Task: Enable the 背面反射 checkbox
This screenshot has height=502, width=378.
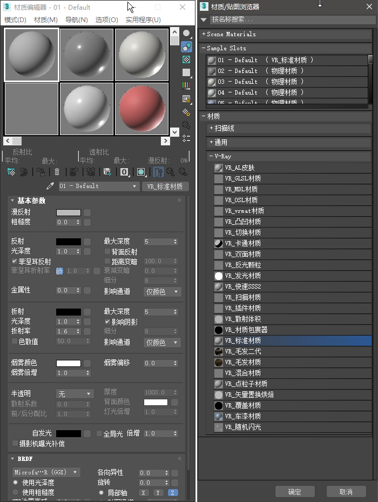Action: pos(107,252)
